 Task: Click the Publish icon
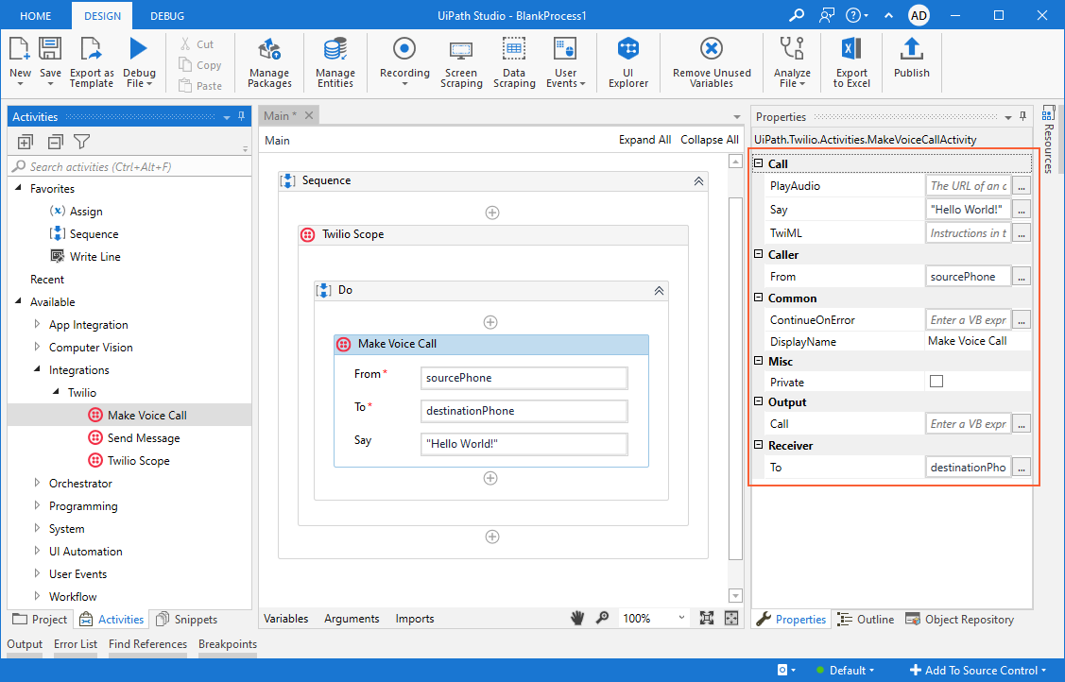(912, 49)
